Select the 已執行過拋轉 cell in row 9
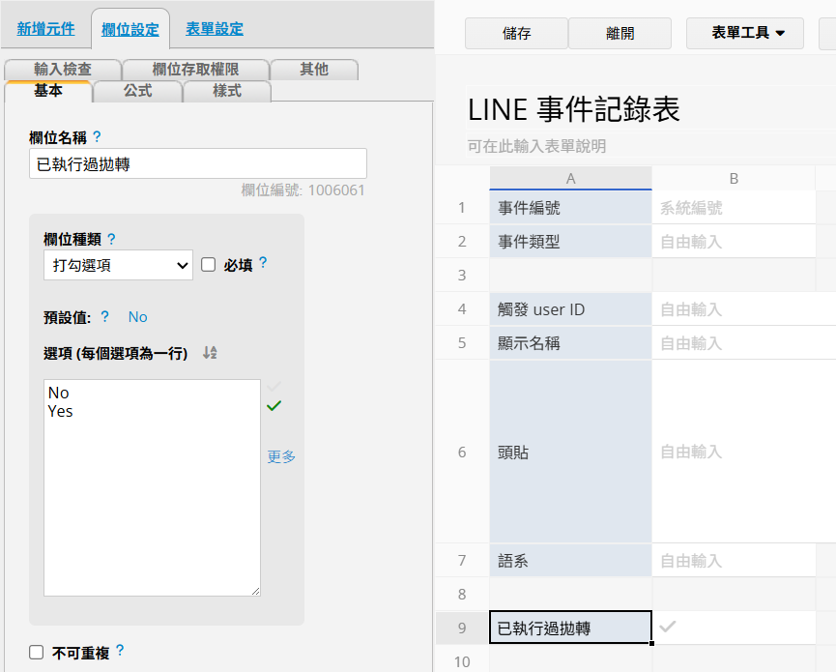 pyautogui.click(x=570, y=628)
